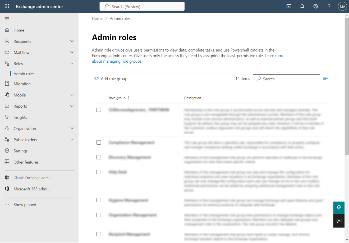The height and width of the screenshot is (243, 349).
Task: Open settings gear in top bar
Action: (315, 6)
